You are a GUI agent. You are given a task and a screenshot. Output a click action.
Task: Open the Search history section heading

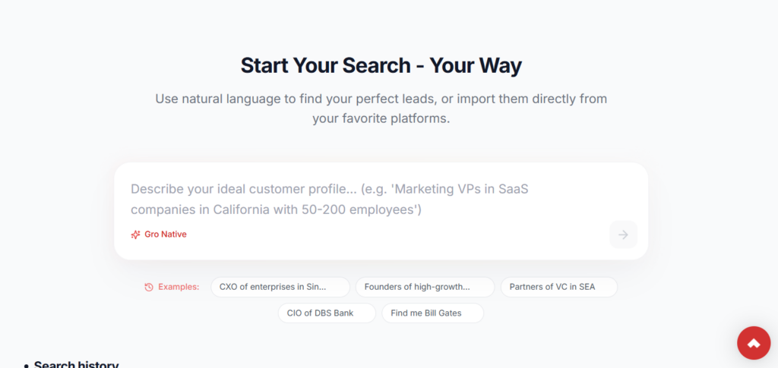tap(76, 364)
